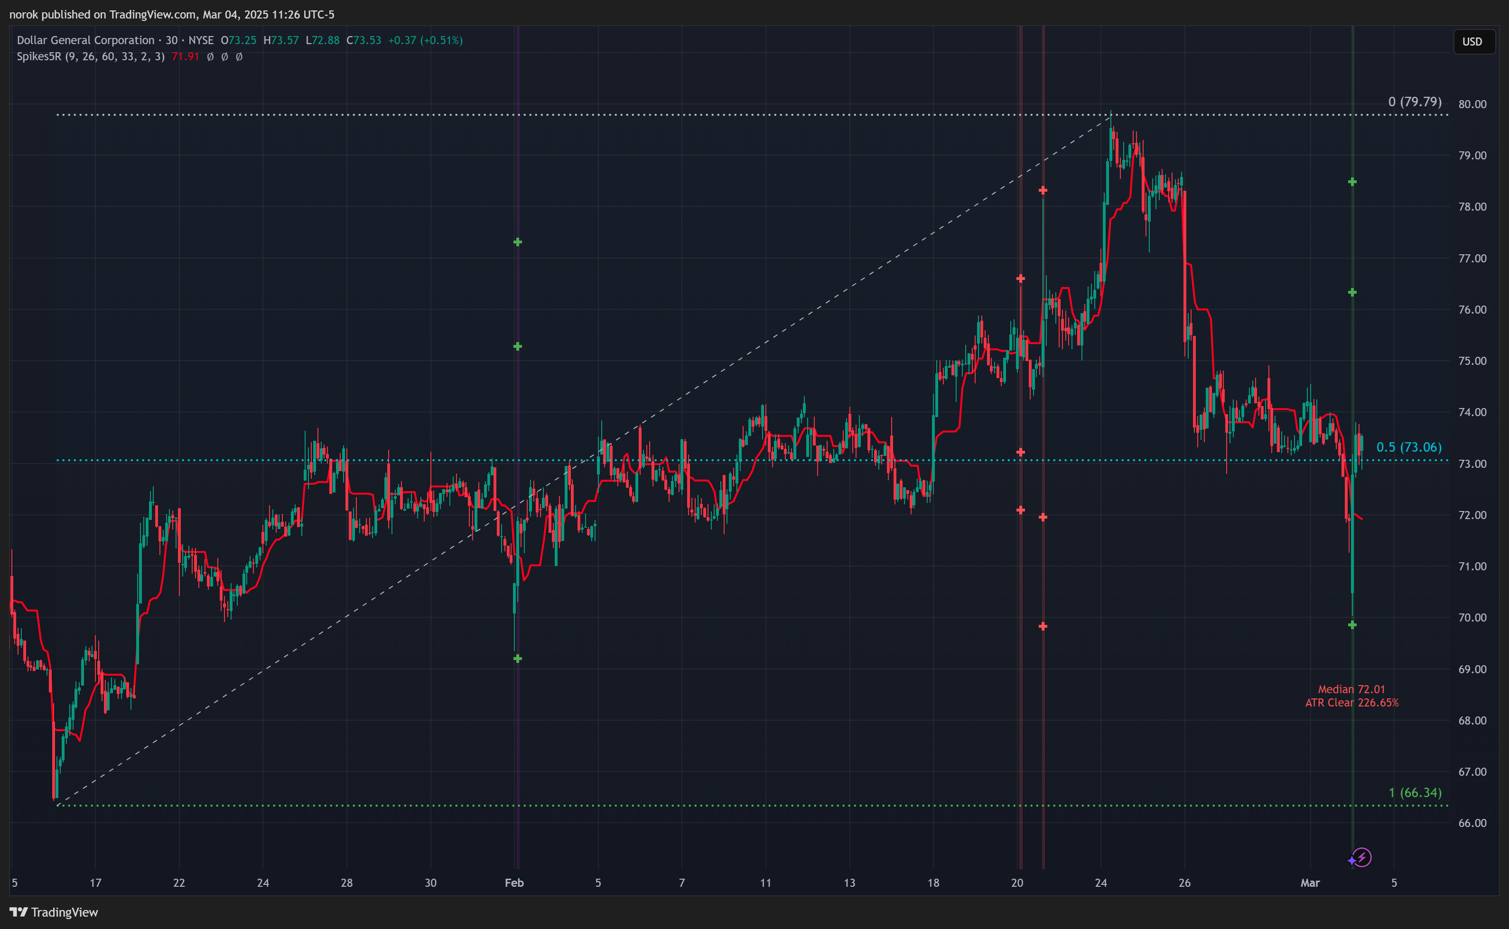Click the green plus marker near 78.50 on Mar line

click(1352, 182)
